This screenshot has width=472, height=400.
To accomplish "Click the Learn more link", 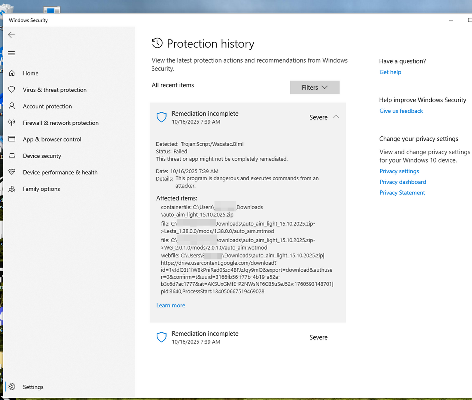I will pos(170,305).
